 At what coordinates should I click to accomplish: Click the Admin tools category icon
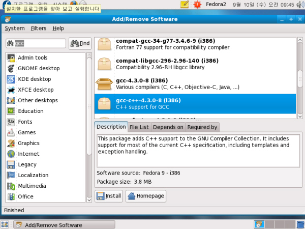[x=11, y=58]
